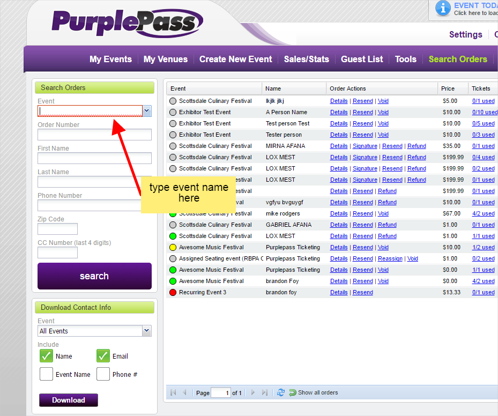Screen dimensions: 498x416
Task: Click the Event Today info icon
Action: pyautogui.click(x=443, y=8)
